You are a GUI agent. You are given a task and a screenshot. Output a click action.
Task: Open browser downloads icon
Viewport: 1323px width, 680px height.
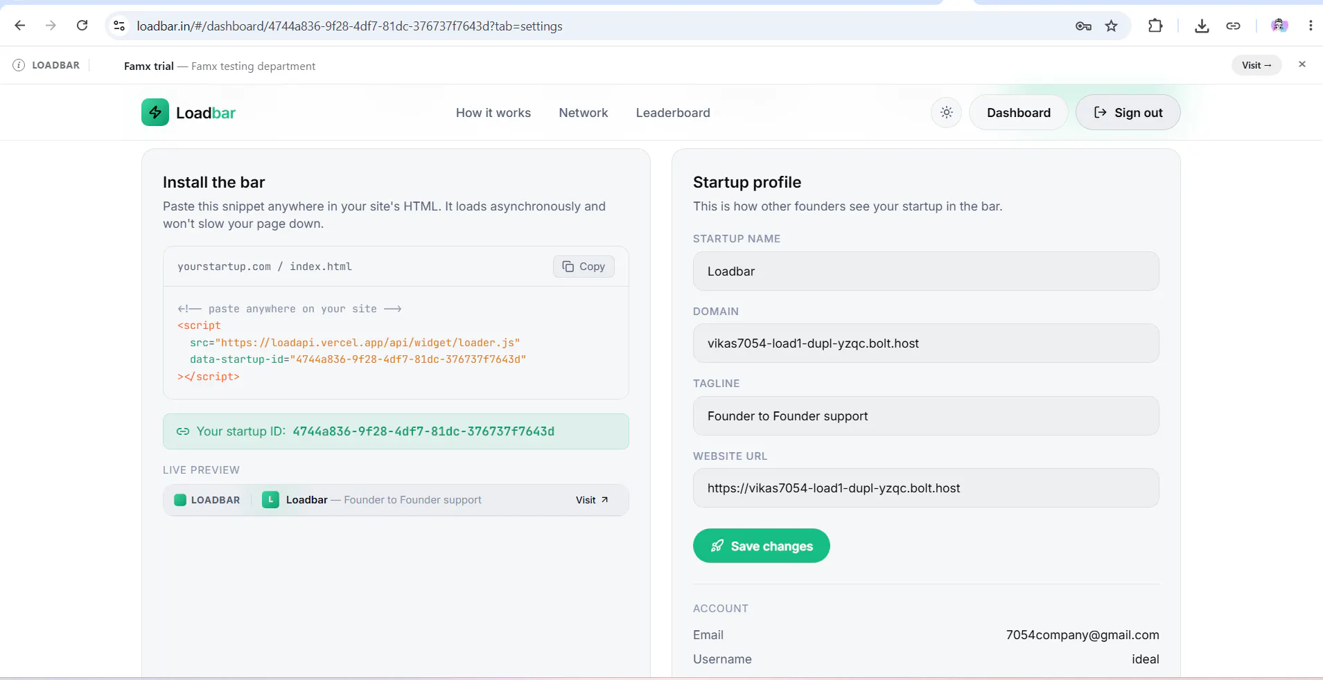point(1202,26)
